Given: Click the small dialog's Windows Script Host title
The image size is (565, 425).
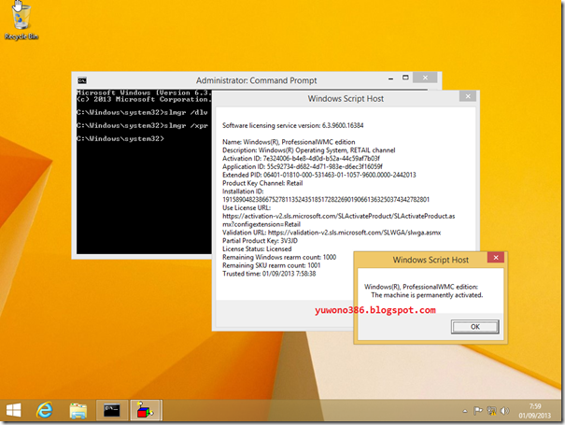Looking at the screenshot, I should (431, 260).
